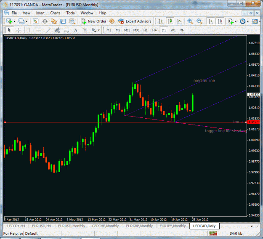Switch to EURUSD,H4 chart tab

41,226
